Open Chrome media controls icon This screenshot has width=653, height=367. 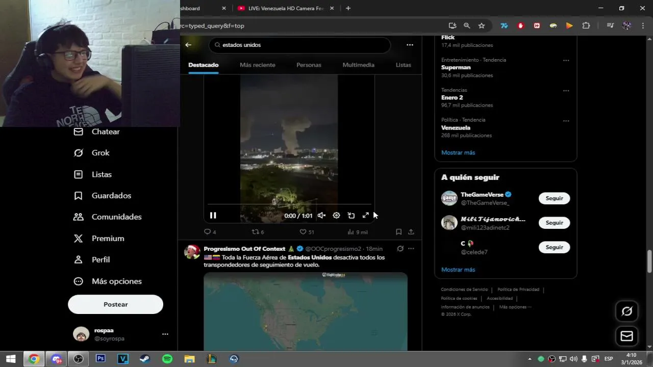click(610, 25)
